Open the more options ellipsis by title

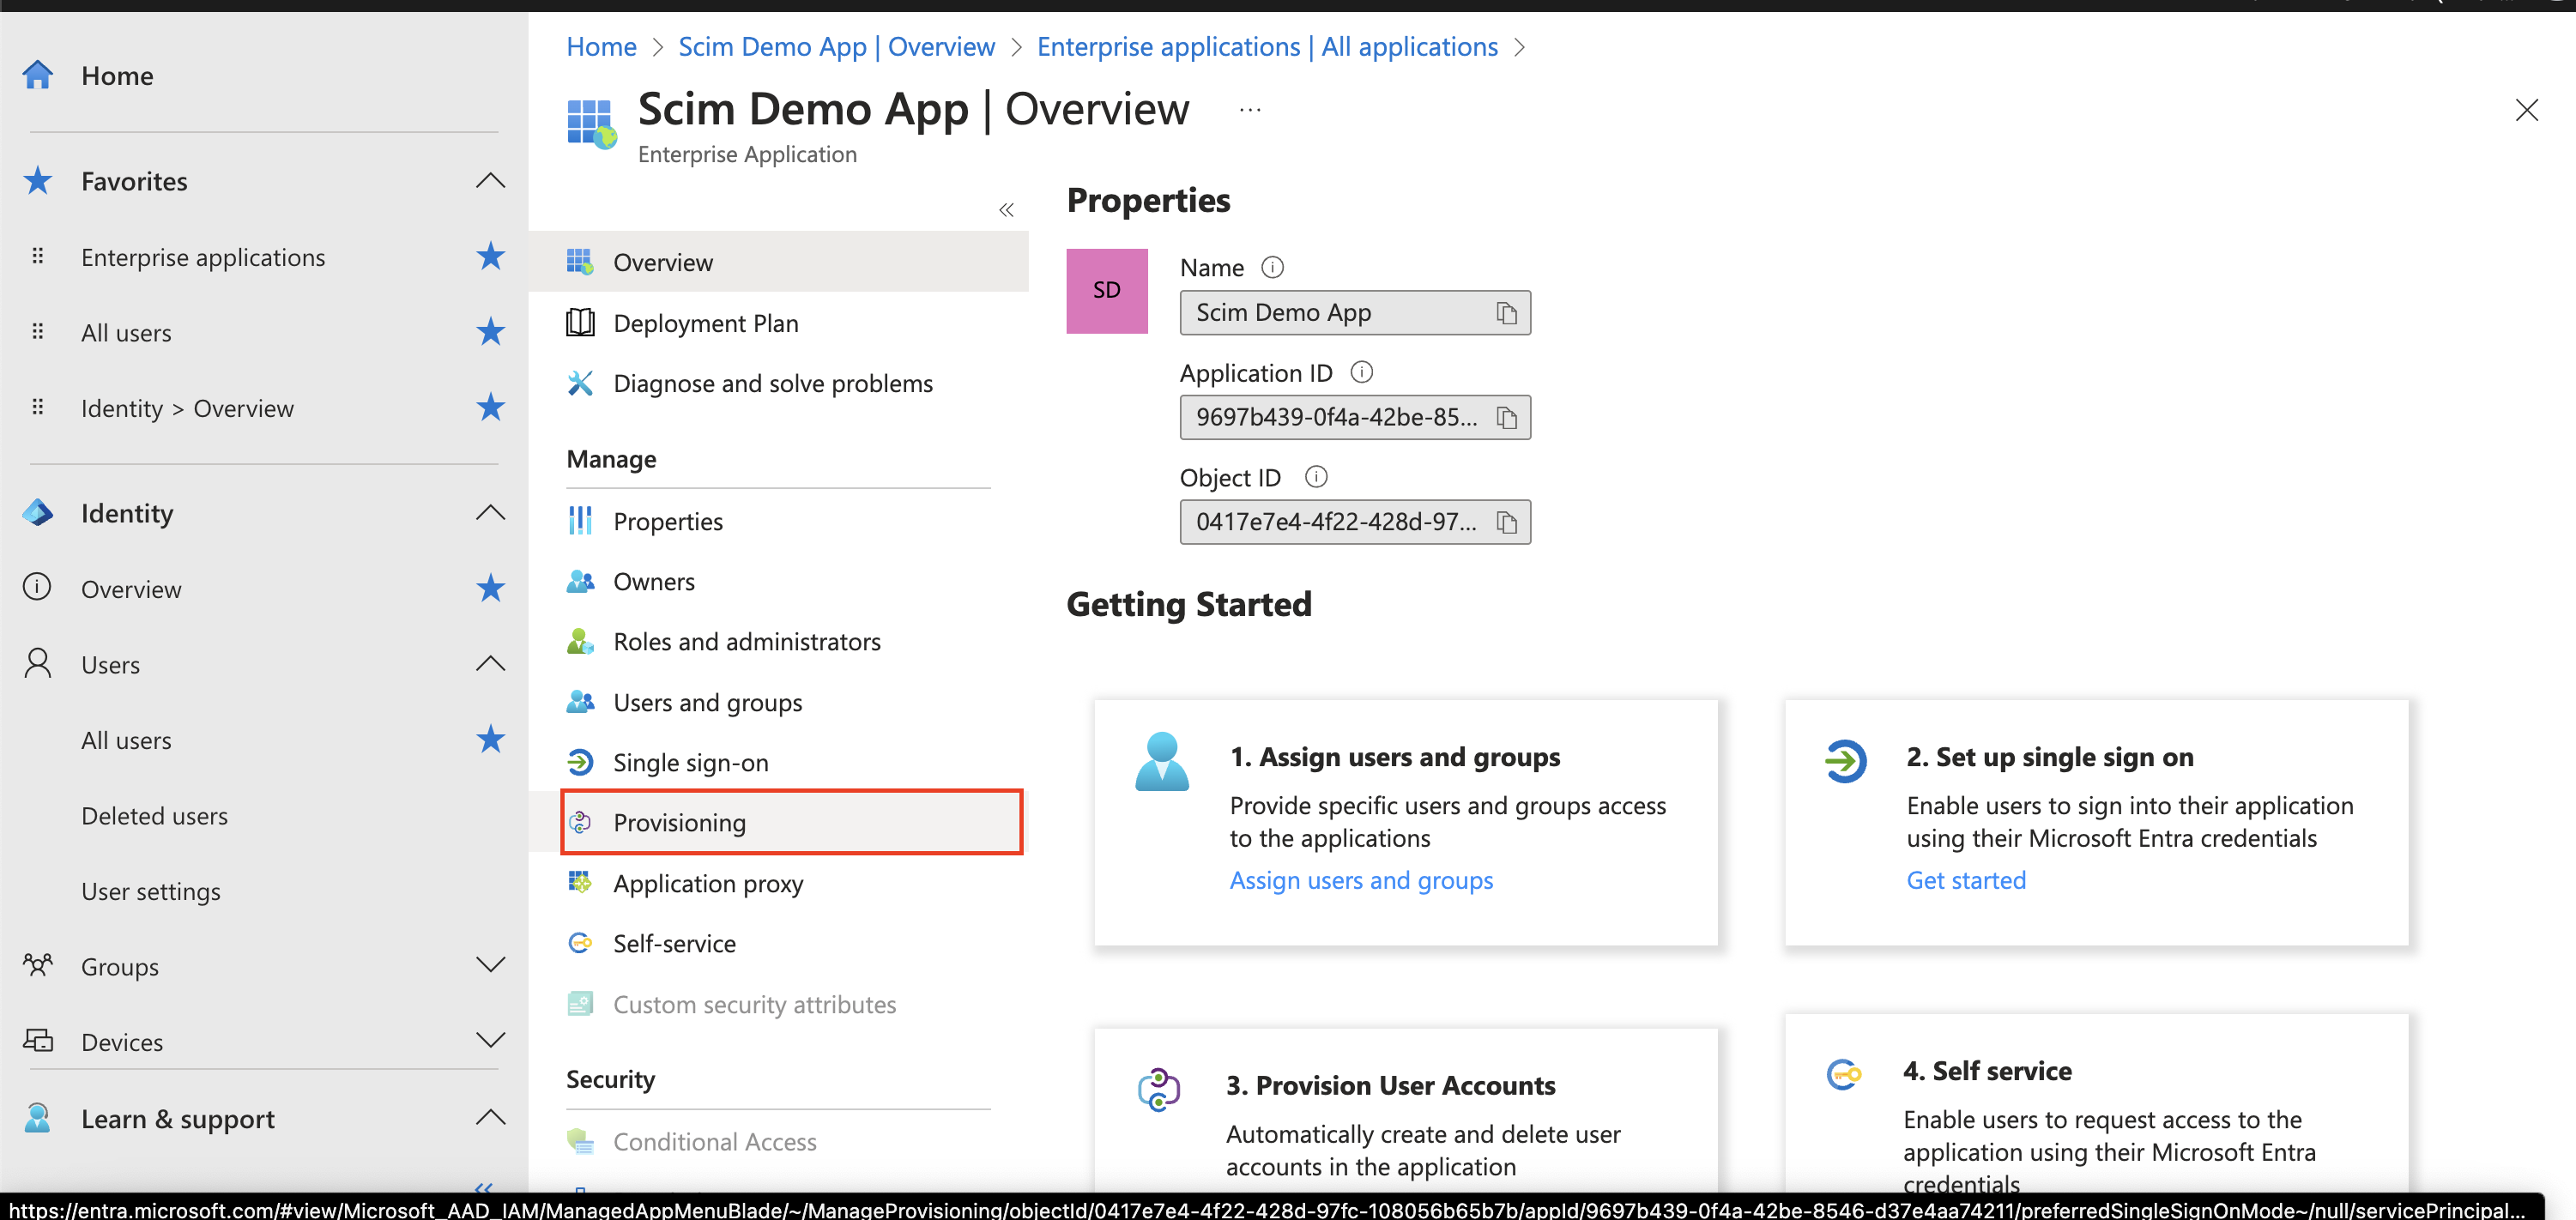[1249, 110]
